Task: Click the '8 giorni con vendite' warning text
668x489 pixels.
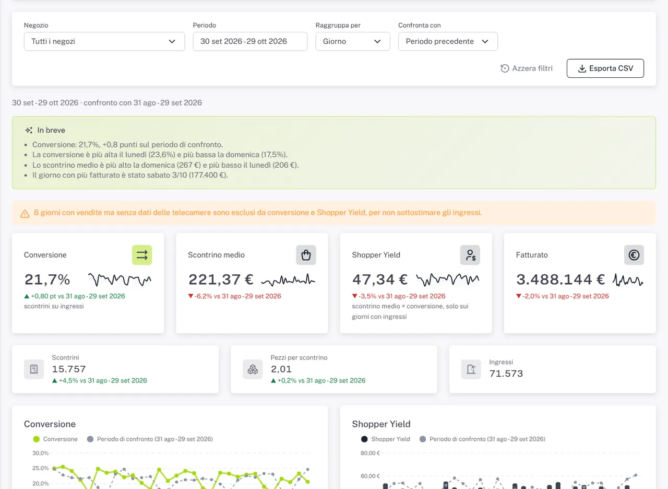Action: click(x=258, y=213)
